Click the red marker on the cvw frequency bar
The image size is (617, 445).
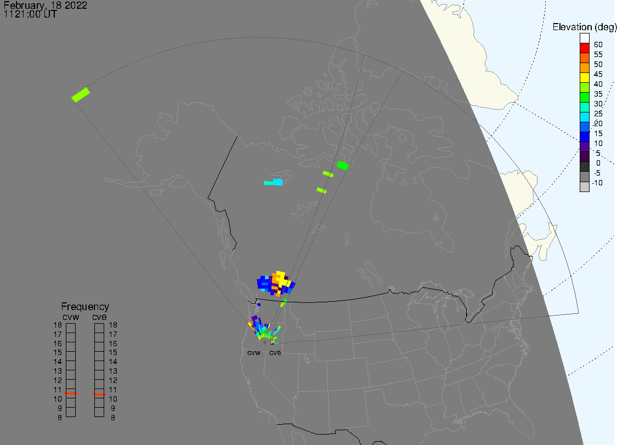click(x=71, y=393)
